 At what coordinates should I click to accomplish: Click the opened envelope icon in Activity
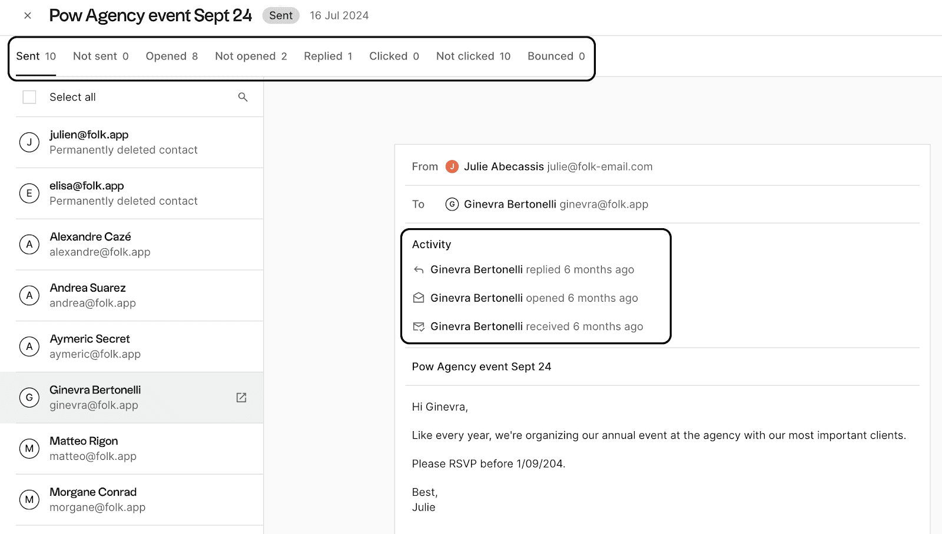coord(419,298)
